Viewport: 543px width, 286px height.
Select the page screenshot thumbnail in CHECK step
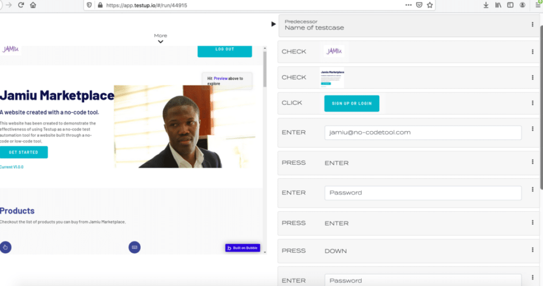tap(332, 78)
